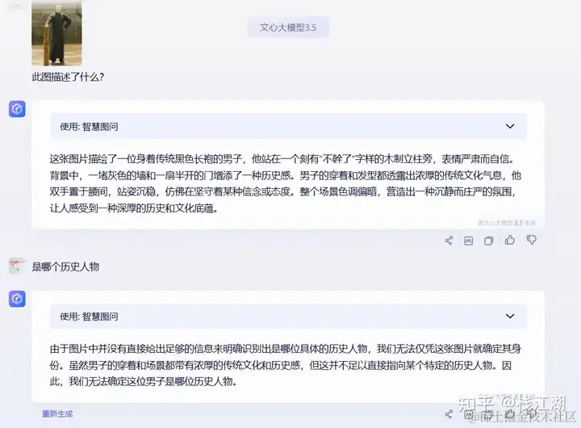
Task: Click the picture icon beside the upper share icon
Action: [468, 241]
